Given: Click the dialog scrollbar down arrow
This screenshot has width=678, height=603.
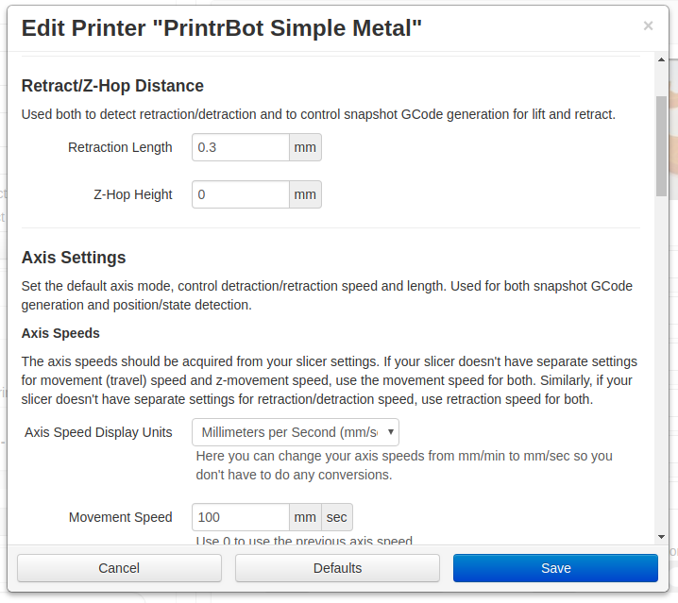Looking at the screenshot, I should [661, 536].
